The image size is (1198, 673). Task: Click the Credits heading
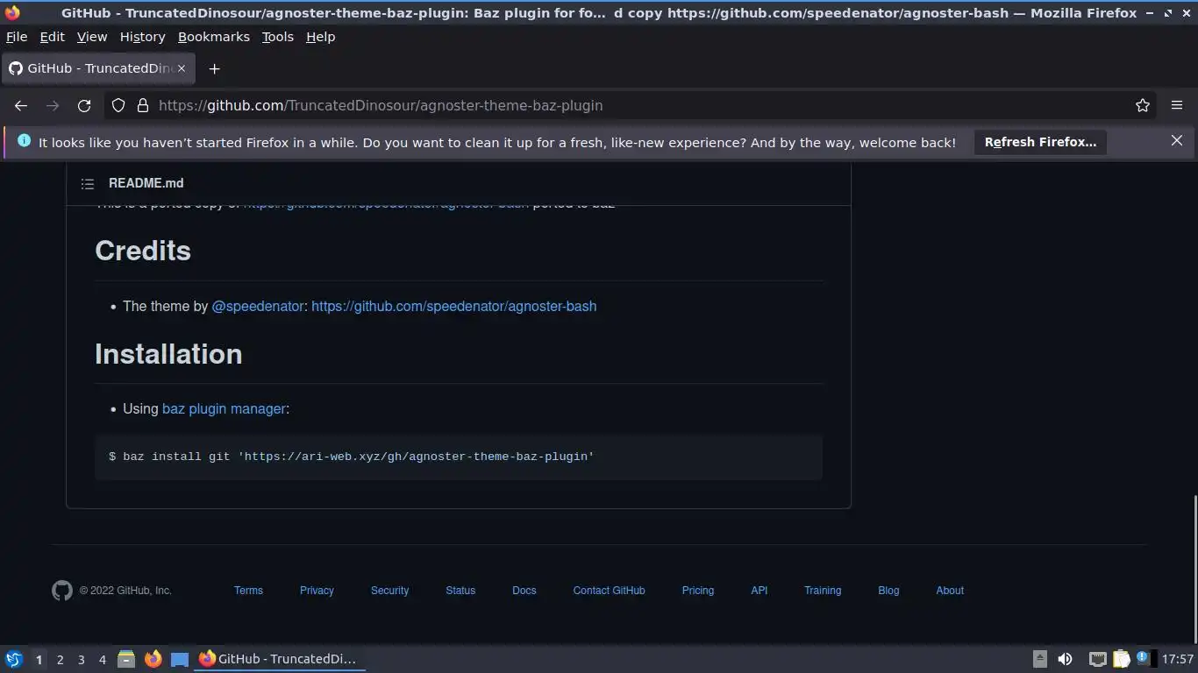pos(143,251)
